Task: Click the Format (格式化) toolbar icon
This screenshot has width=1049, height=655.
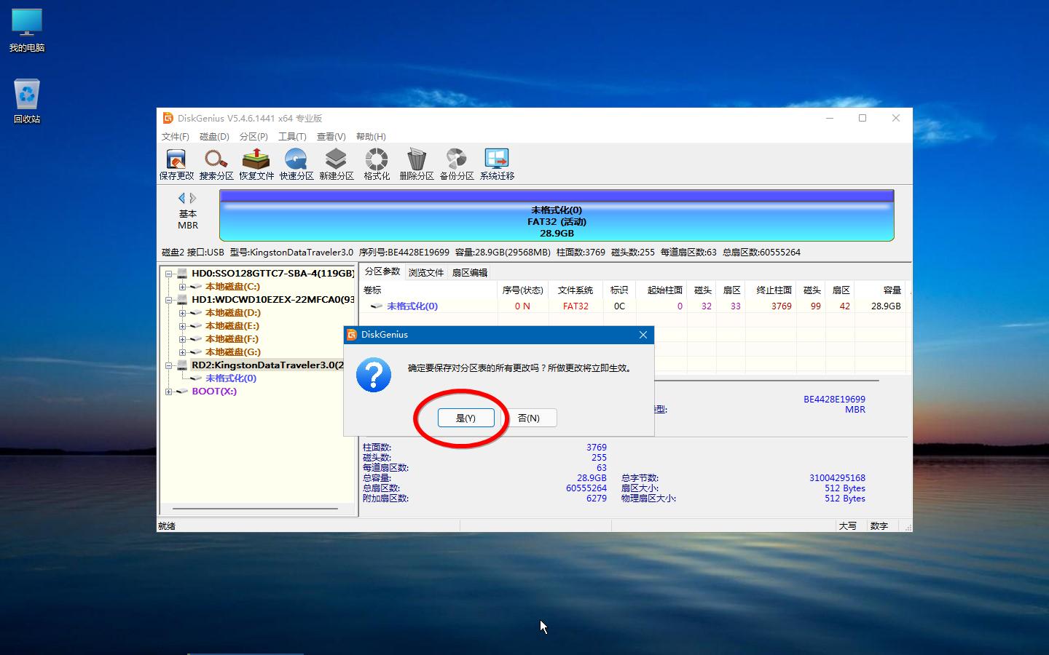Action: coord(377,164)
